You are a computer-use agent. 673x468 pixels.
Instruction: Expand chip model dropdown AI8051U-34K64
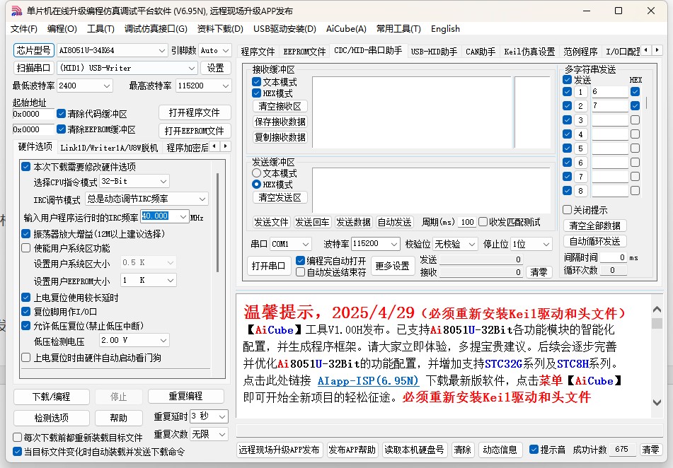162,51
